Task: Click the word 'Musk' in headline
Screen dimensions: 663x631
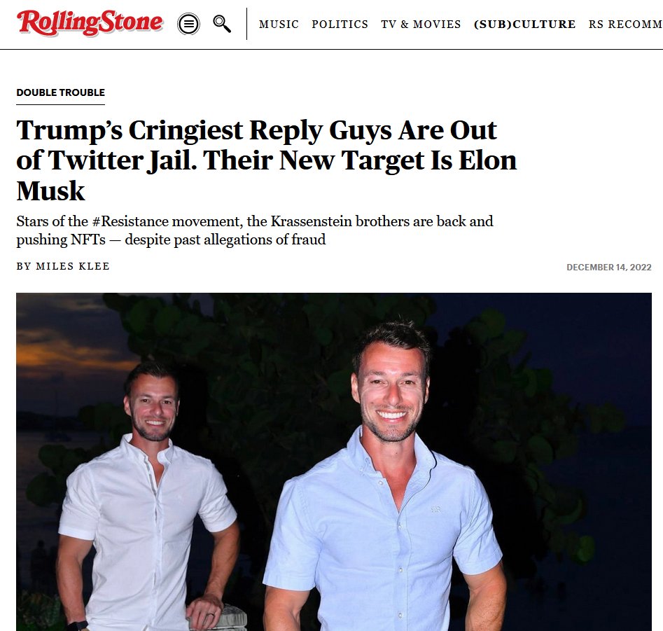Action: click(x=50, y=190)
